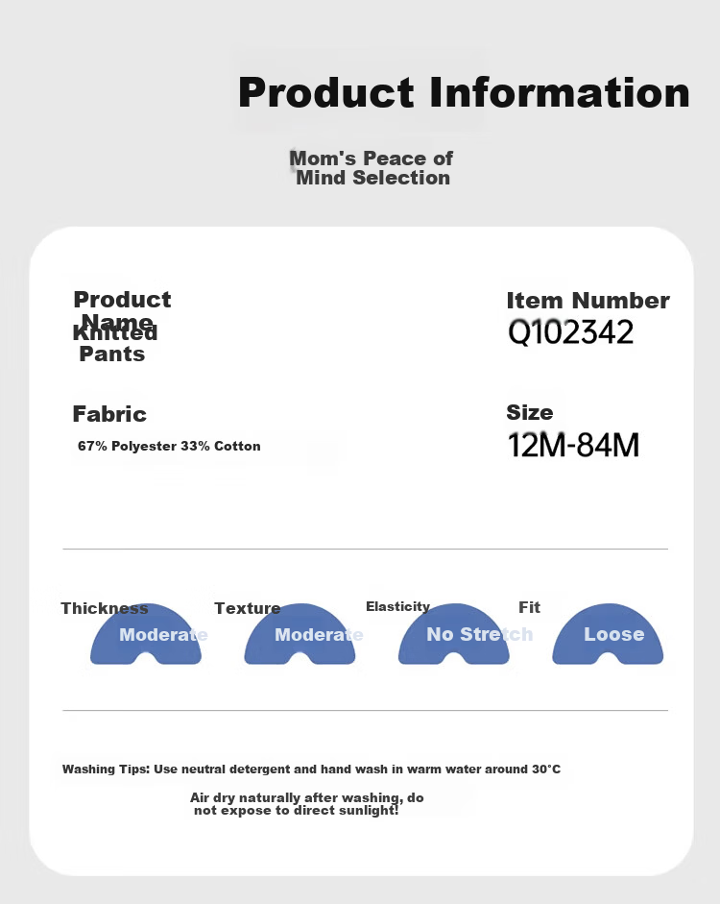Screen dimensions: 720x904
Task: Click the Size label
Action: pos(529,412)
